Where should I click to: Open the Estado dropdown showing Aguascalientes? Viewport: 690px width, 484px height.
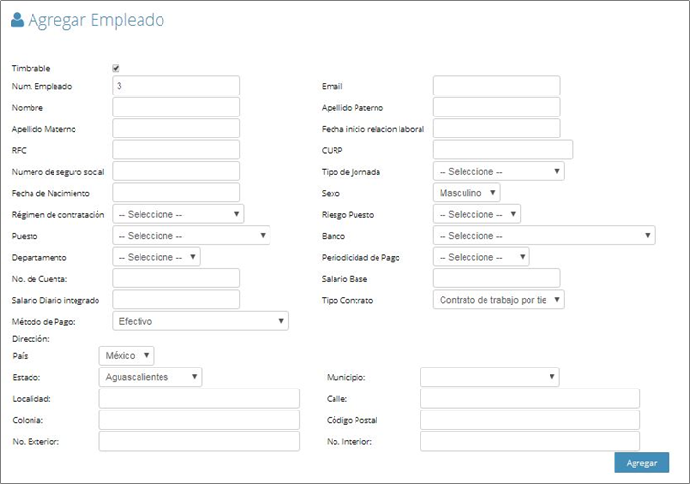click(150, 377)
